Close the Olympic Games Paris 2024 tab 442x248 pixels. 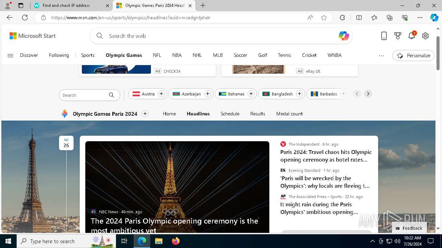click(x=190, y=6)
